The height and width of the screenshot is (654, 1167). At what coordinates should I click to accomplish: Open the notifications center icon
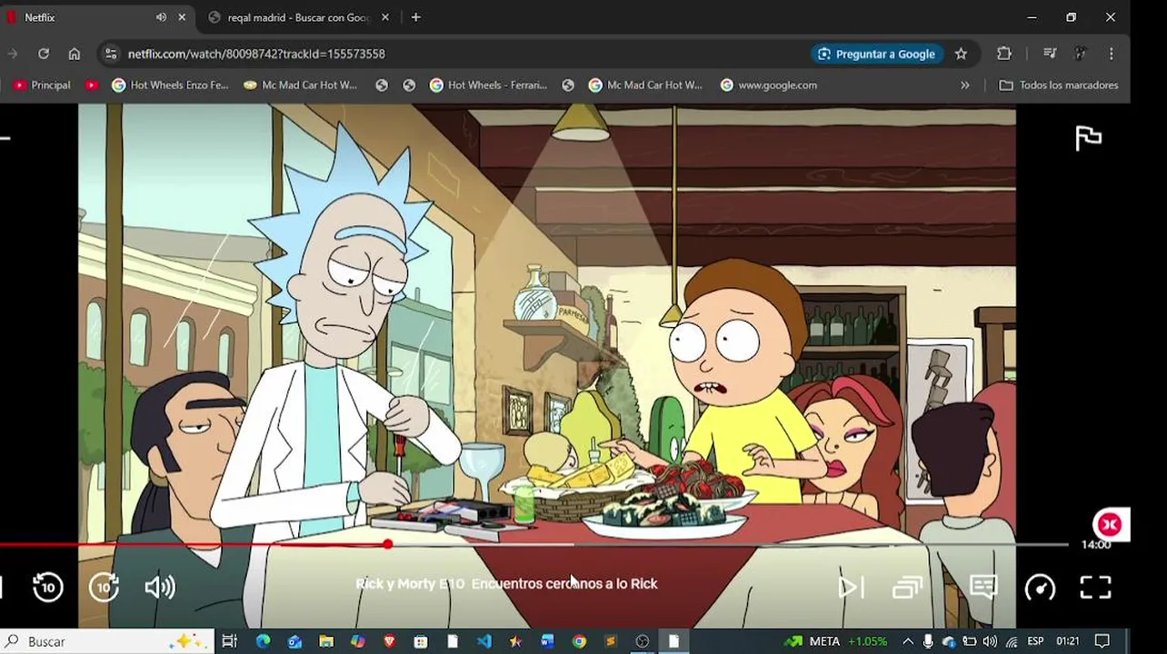pyautogui.click(x=1102, y=641)
